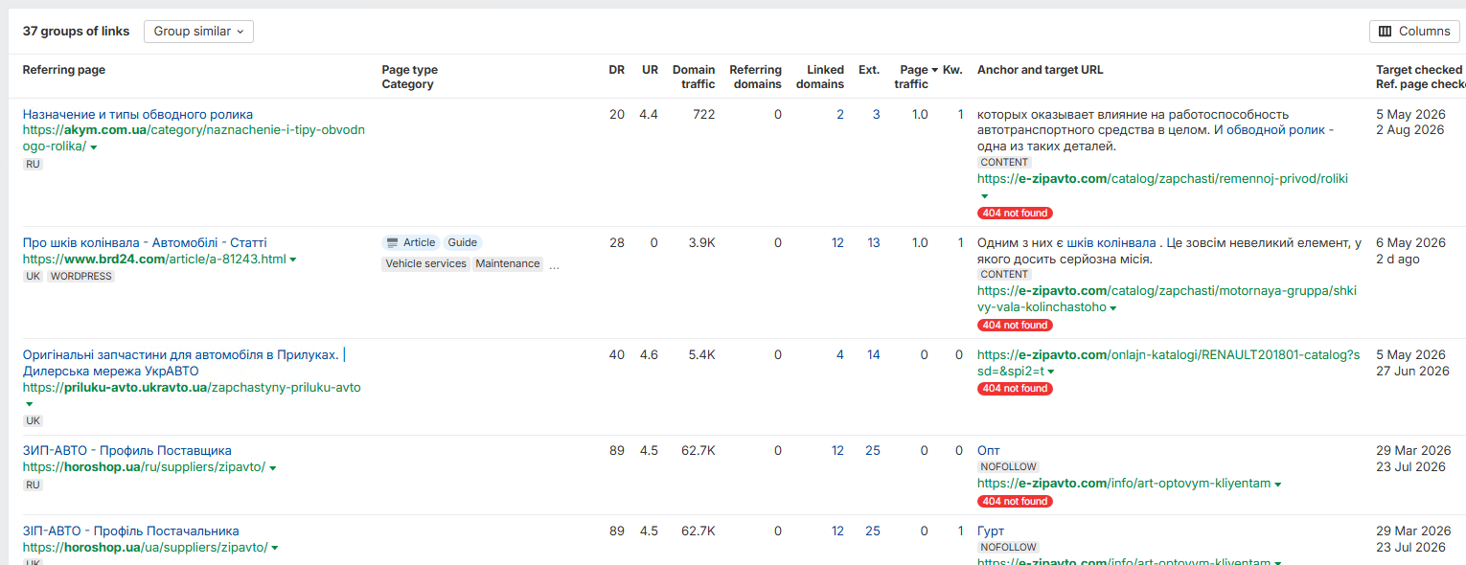The height and width of the screenshot is (565, 1466).
Task: Sort by the Ext. column header
Action: coord(869,70)
